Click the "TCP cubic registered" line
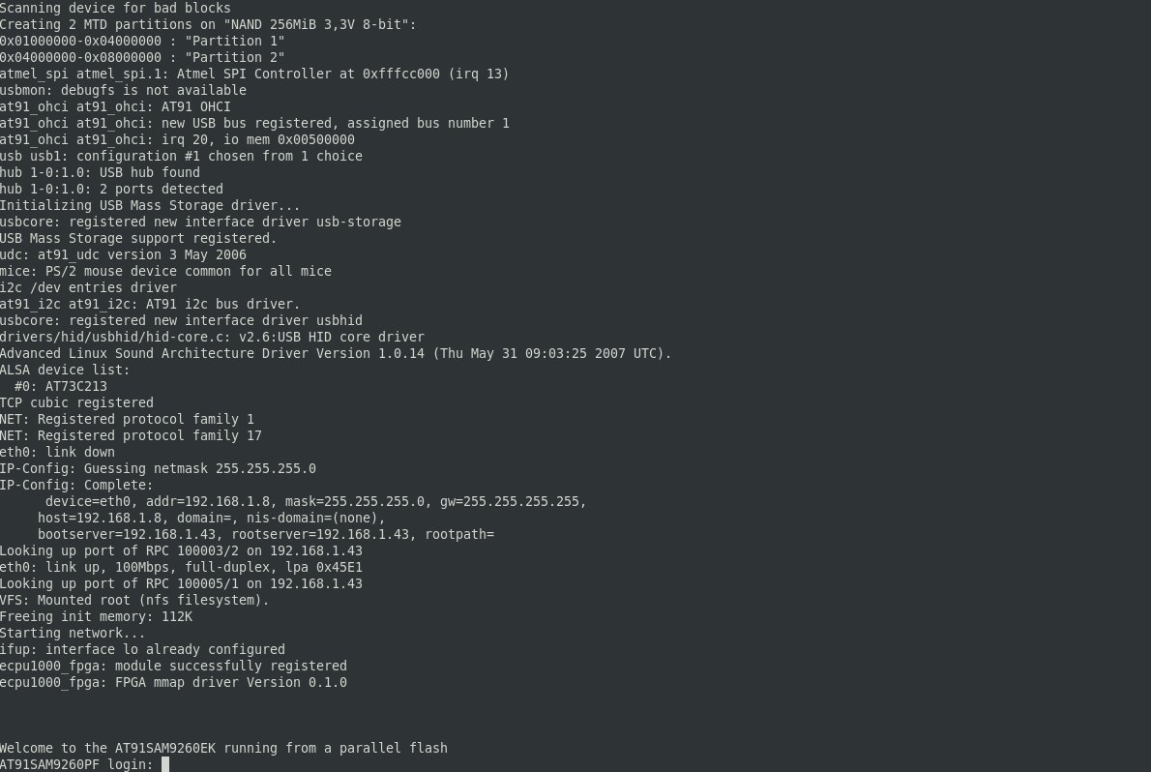This screenshot has height=772, width=1151. coord(76,402)
